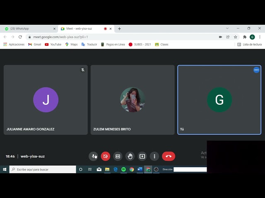The width and height of the screenshot is (265, 198).
Task: Open the Mail app in the taskbar
Action: click(99, 170)
